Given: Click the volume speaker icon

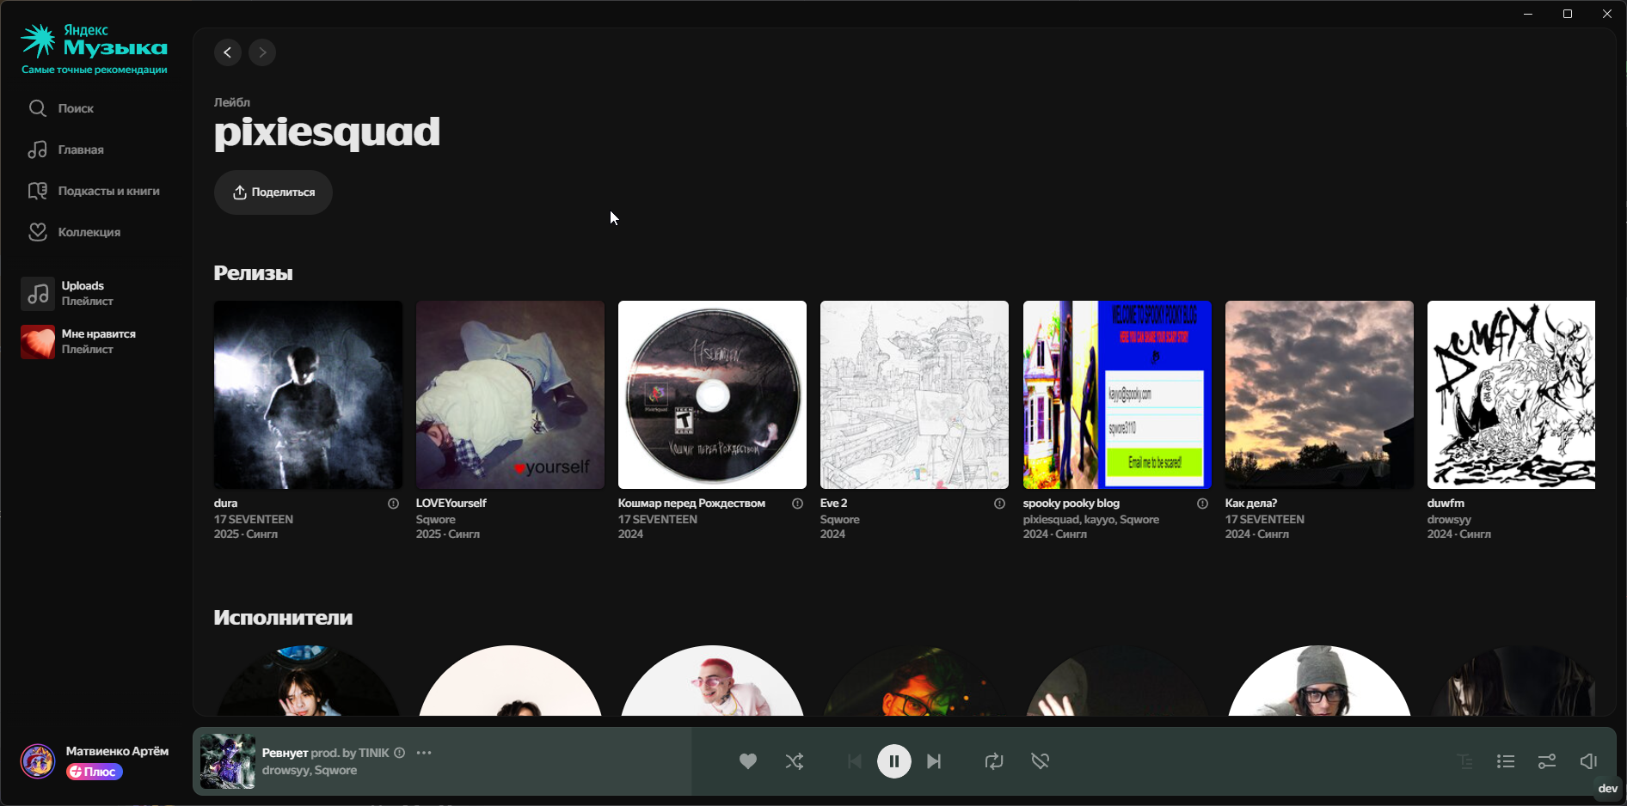Looking at the screenshot, I should 1588,761.
